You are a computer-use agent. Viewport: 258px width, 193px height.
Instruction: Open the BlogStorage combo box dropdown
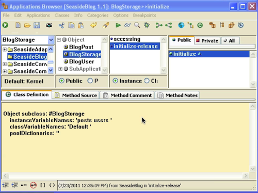coord(51,40)
